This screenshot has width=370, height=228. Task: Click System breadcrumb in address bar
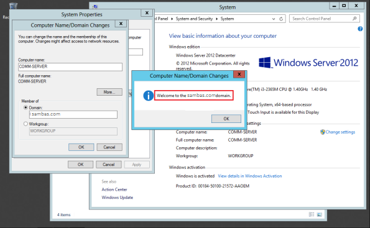pos(227,19)
